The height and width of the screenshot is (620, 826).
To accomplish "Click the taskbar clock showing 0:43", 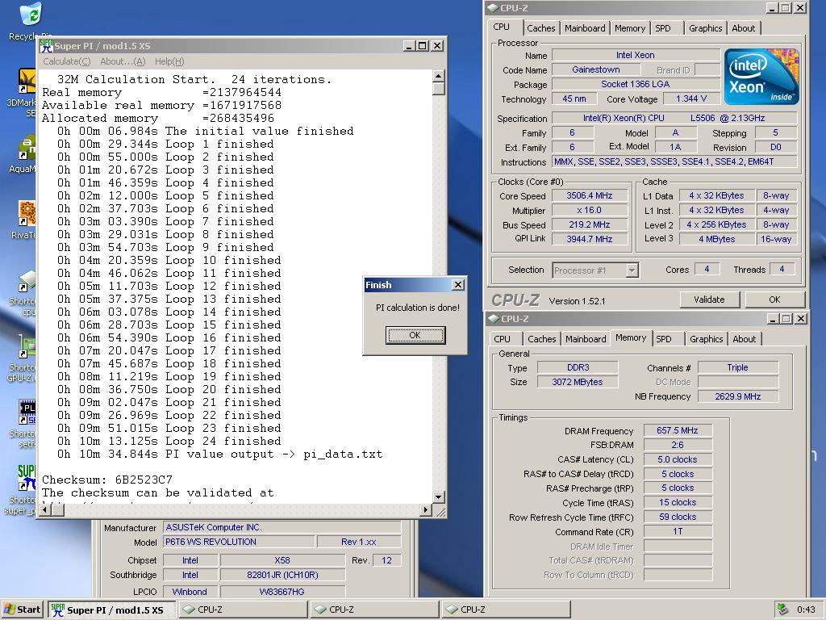I will (806, 610).
